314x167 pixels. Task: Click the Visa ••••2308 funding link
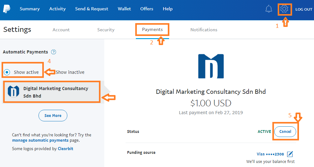tap(270, 154)
